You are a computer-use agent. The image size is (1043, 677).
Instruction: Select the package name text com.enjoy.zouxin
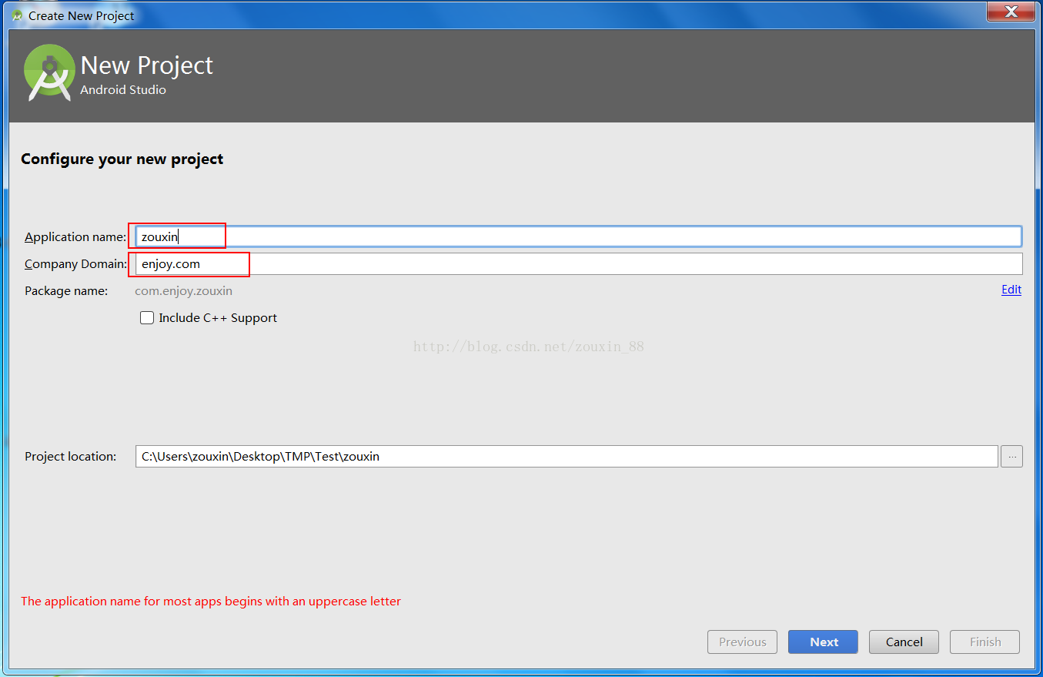183,291
